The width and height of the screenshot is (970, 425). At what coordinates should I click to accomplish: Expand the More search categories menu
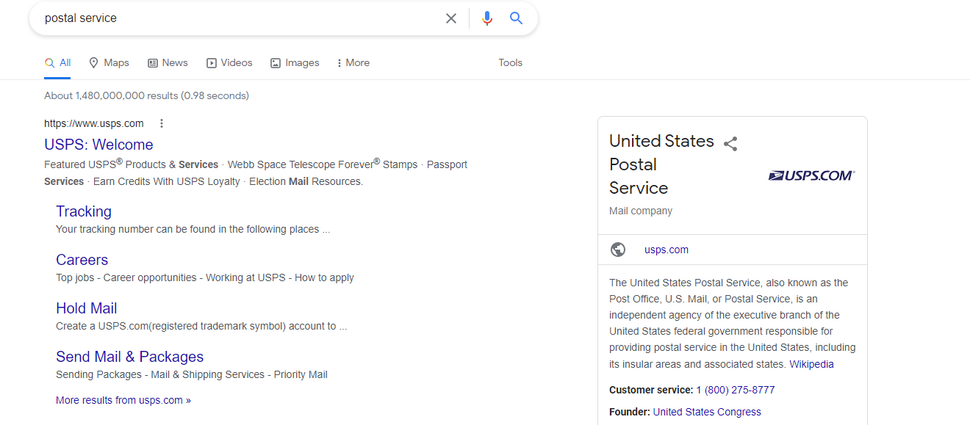click(x=353, y=63)
